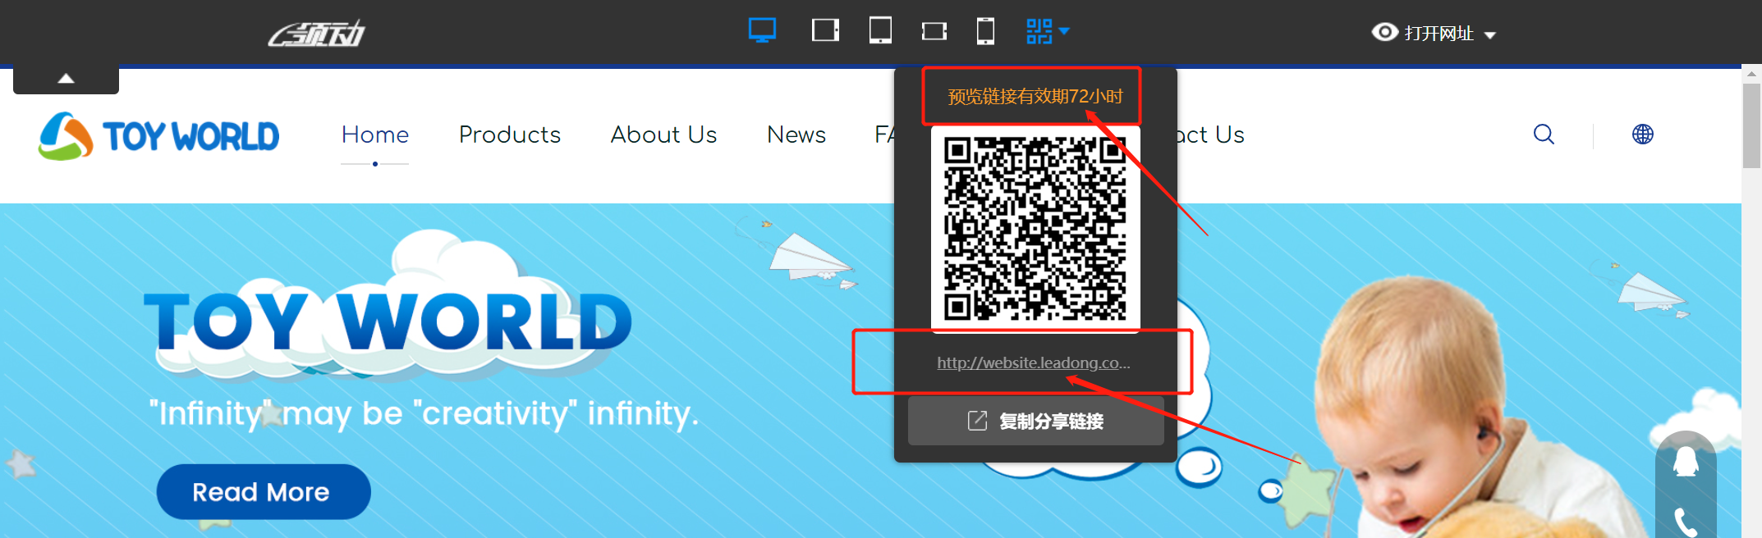
Task: Open the About Us page
Action: click(x=663, y=134)
